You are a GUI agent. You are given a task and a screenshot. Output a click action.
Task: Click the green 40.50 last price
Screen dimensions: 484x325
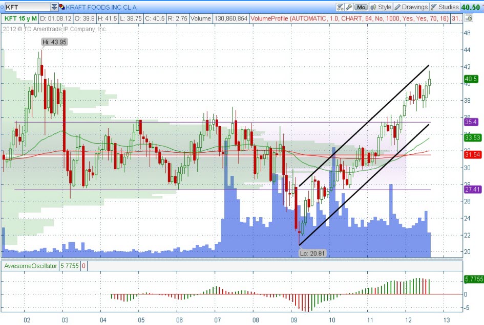coord(470,7)
